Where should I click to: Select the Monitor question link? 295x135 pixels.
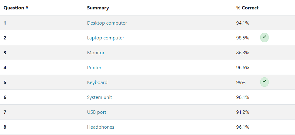96,53
